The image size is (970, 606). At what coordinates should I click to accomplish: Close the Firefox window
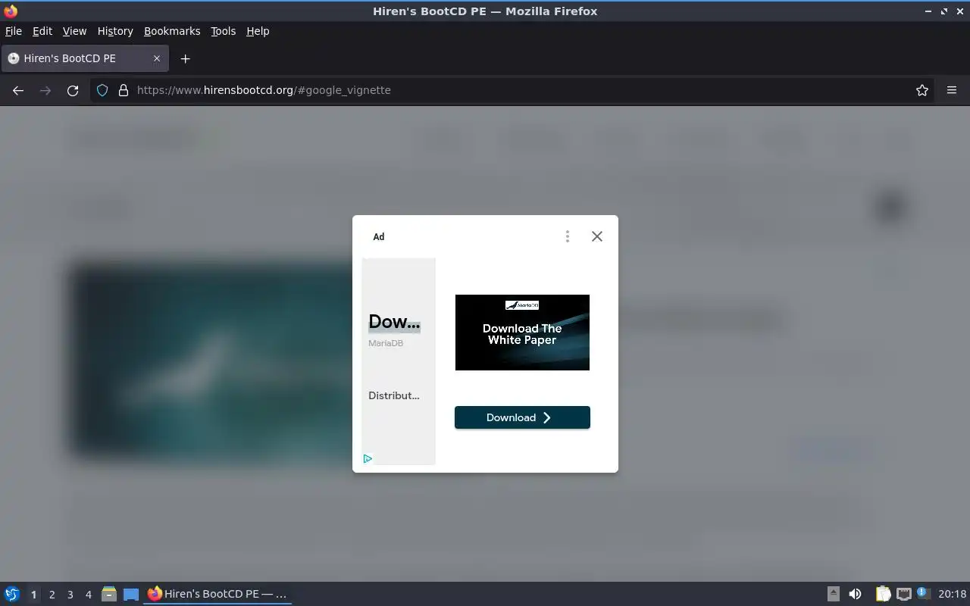[959, 11]
